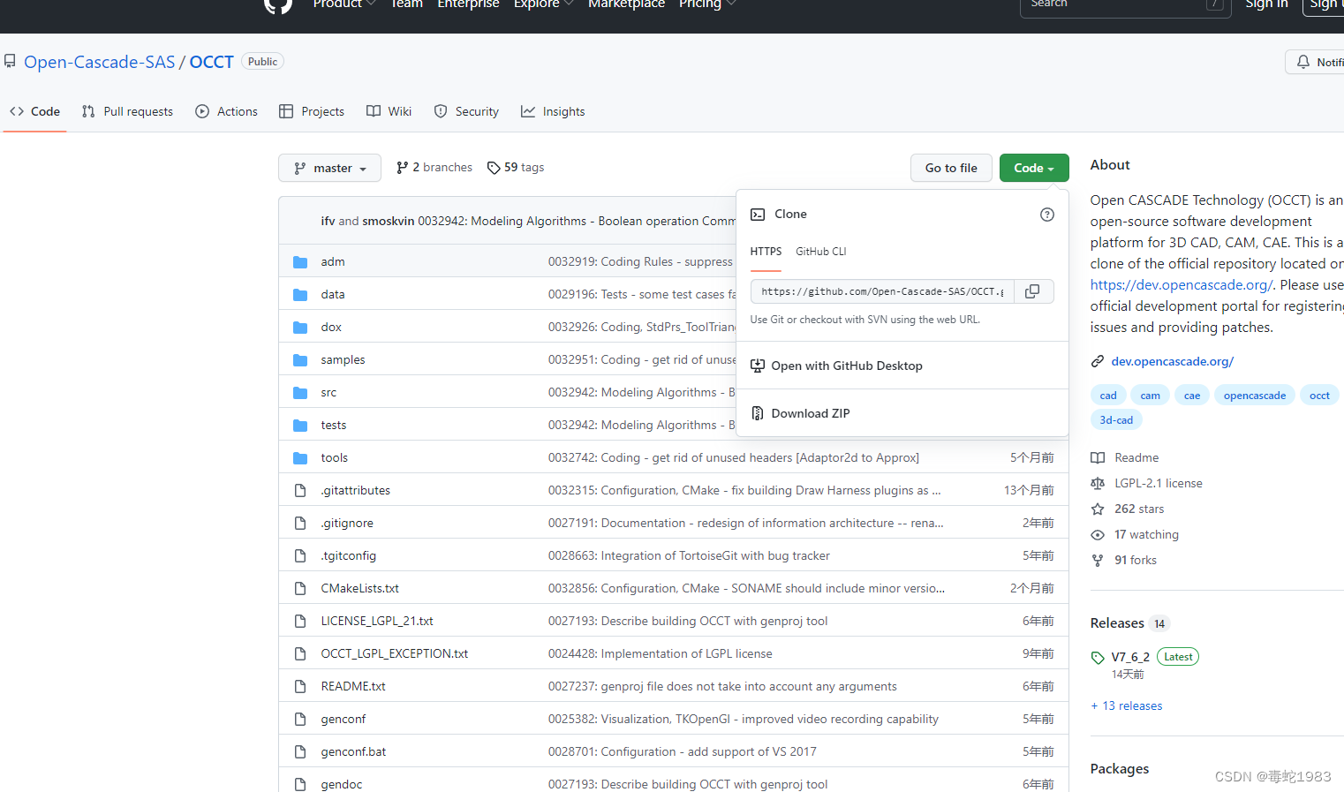Open the LICENSE_LGPL_21.txt file

377,622
